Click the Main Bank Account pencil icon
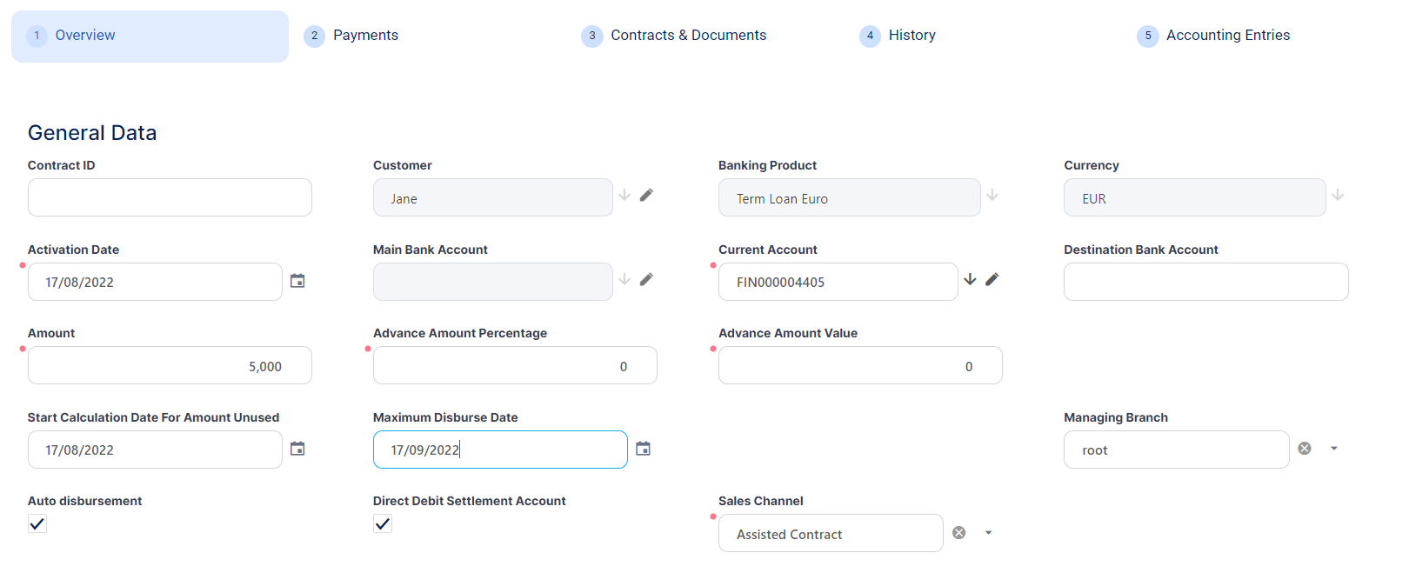The image size is (1409, 573). coord(646,279)
